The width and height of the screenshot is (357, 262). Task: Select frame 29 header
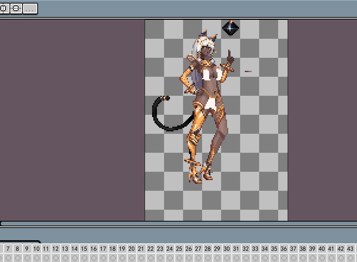click(217, 249)
